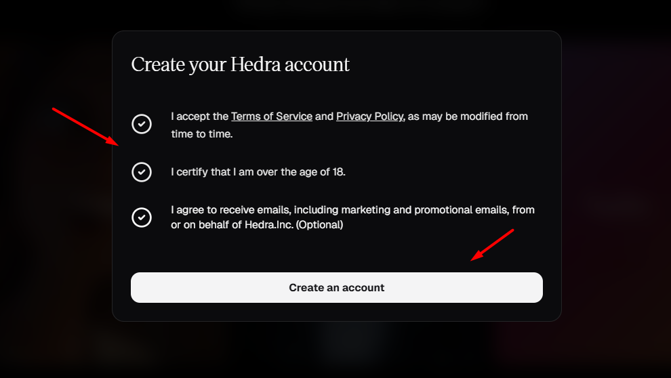Click the "time to time." text
This screenshot has width=671, height=378.
coord(202,134)
